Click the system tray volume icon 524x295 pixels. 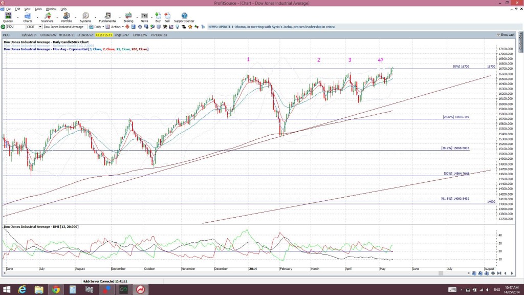pyautogui.click(x=488, y=290)
